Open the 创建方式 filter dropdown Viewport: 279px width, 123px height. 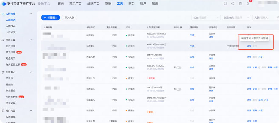point(236,18)
